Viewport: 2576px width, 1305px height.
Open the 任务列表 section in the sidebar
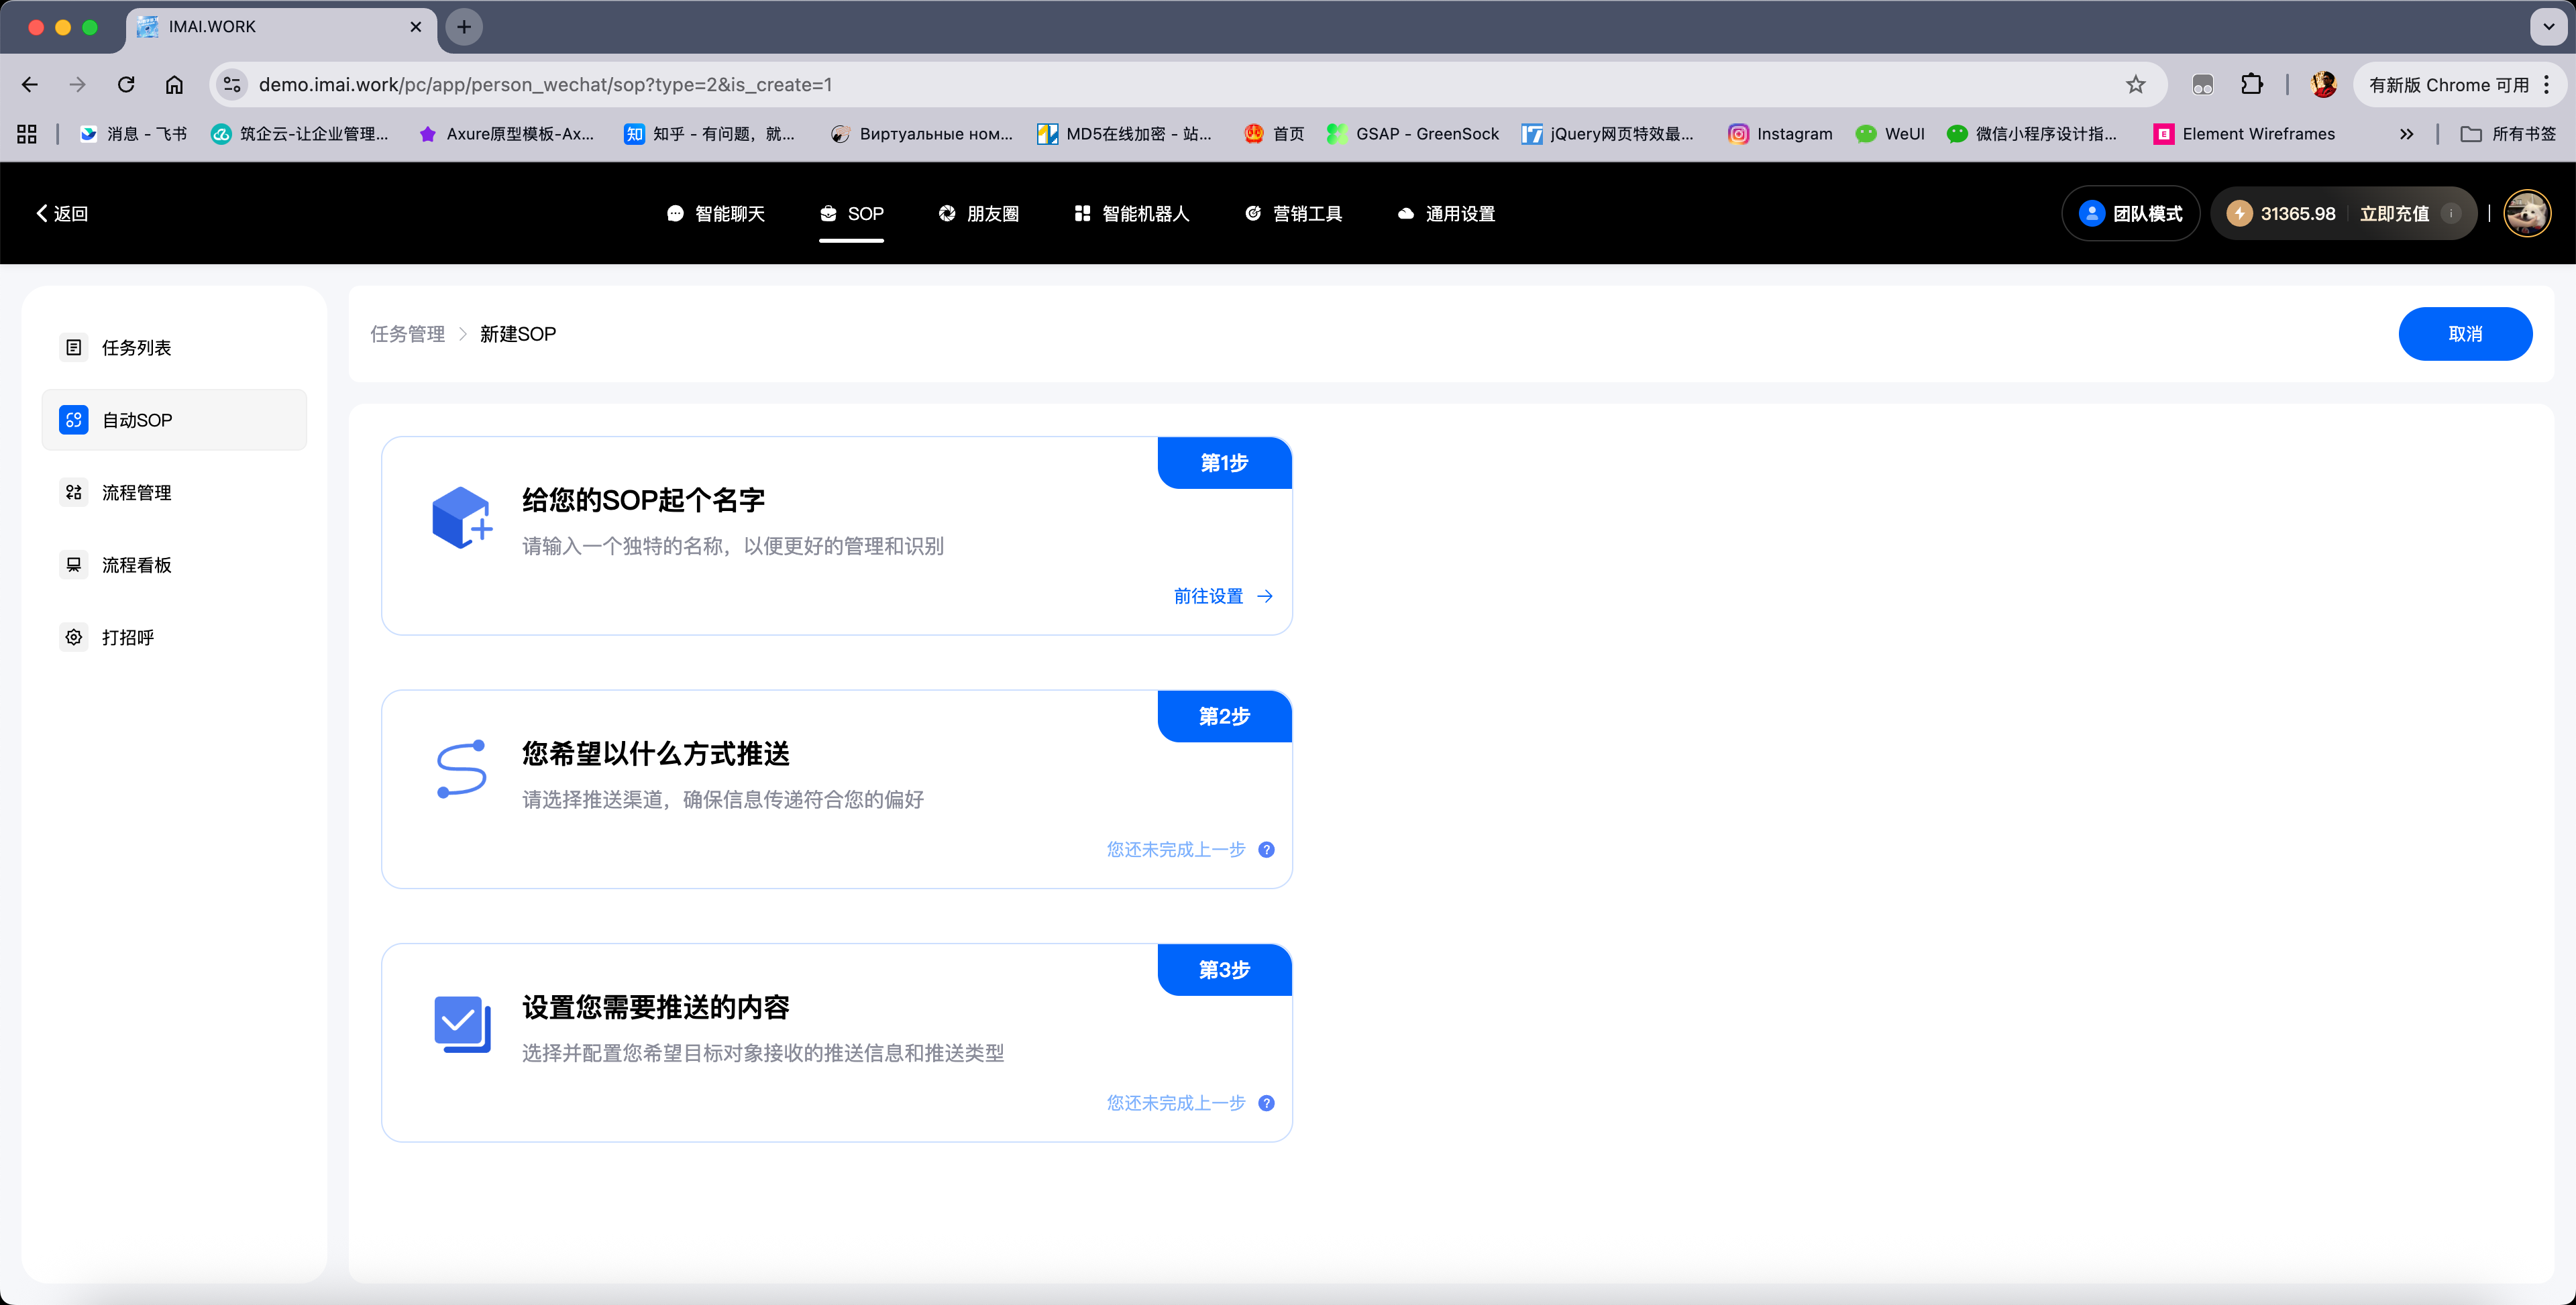(136, 348)
